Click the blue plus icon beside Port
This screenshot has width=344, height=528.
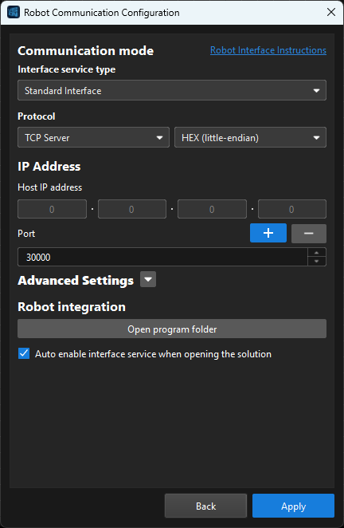pyautogui.click(x=268, y=233)
